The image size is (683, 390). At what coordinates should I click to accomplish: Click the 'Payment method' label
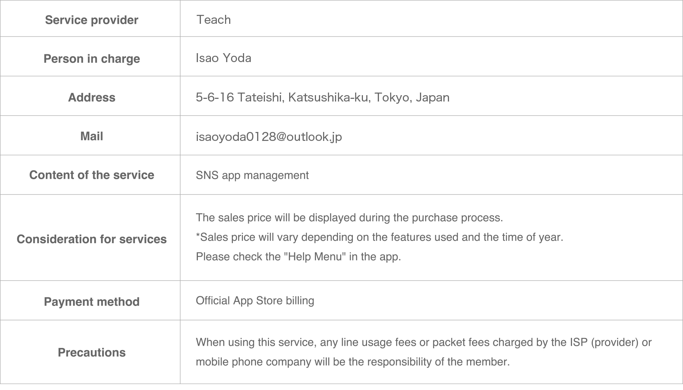(x=92, y=302)
